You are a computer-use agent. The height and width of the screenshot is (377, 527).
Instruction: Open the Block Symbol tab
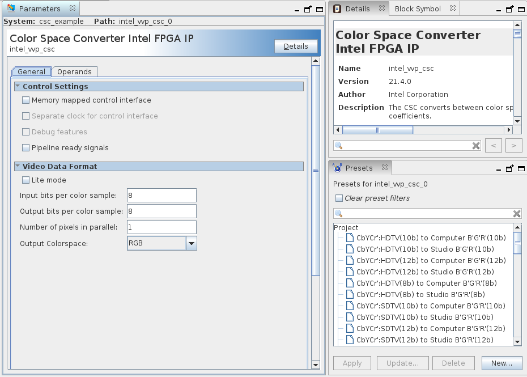point(417,9)
